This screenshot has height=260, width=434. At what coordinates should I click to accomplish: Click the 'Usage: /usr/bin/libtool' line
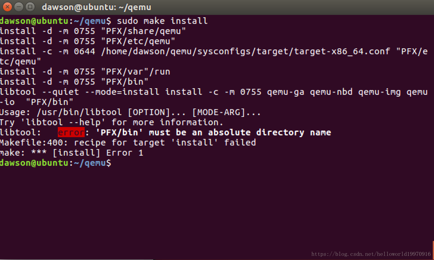point(131,112)
